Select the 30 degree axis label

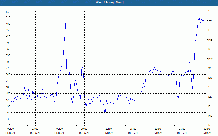[x=9, y=119]
